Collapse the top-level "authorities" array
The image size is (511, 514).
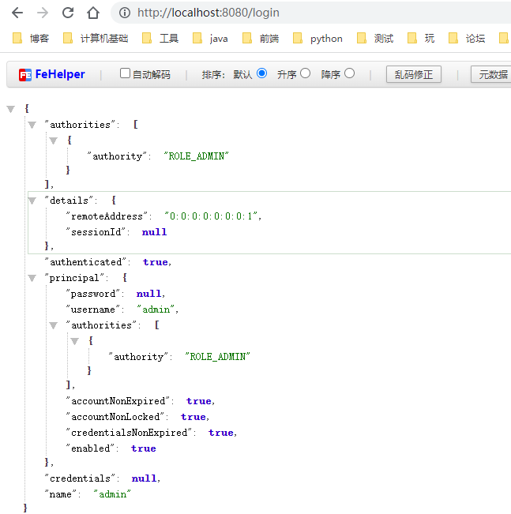pos(32,125)
